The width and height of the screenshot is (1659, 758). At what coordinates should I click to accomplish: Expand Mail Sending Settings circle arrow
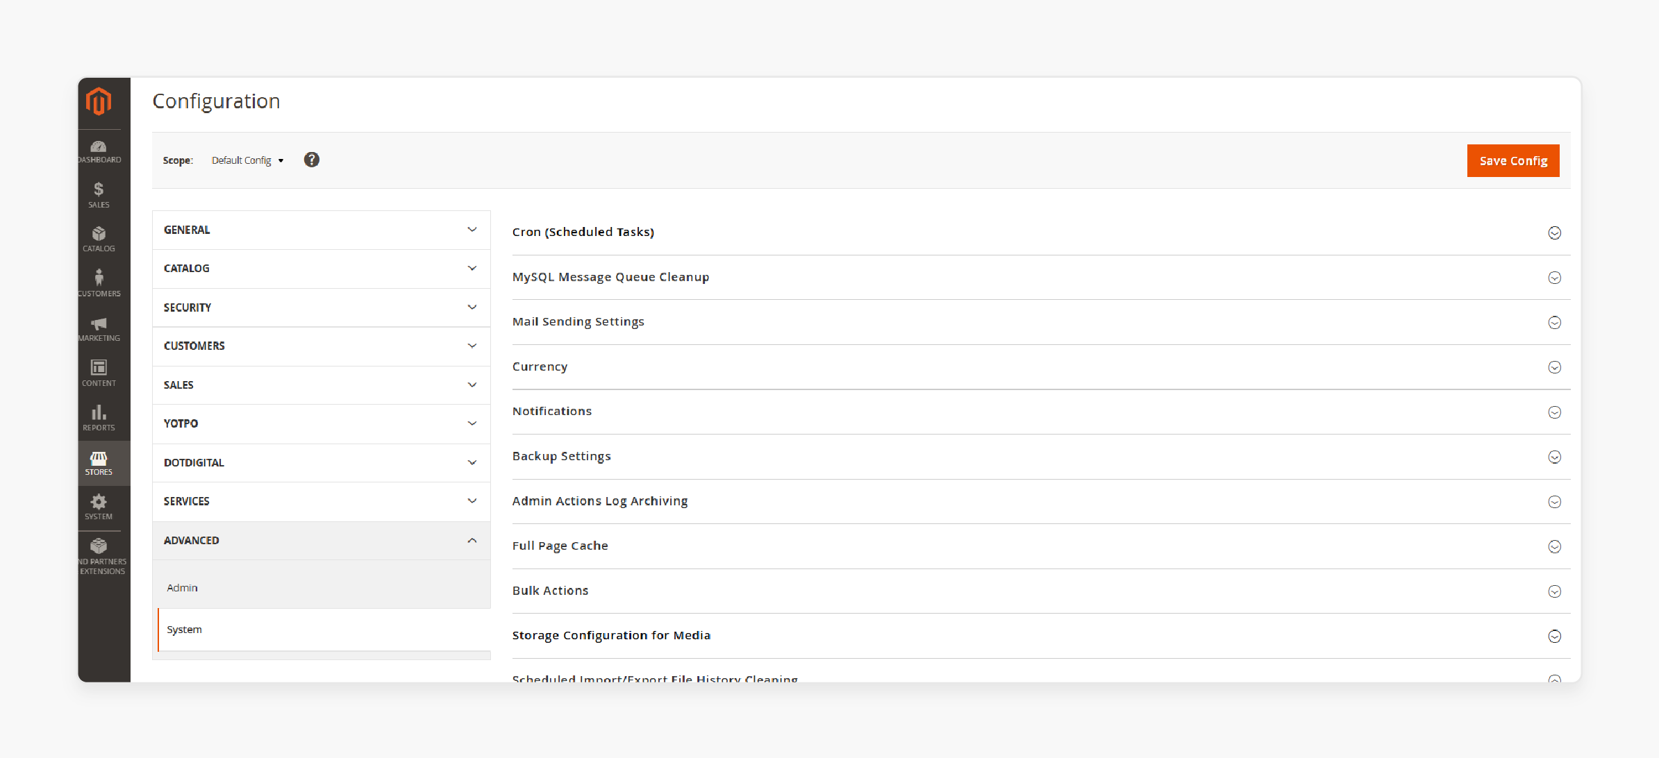(1555, 323)
